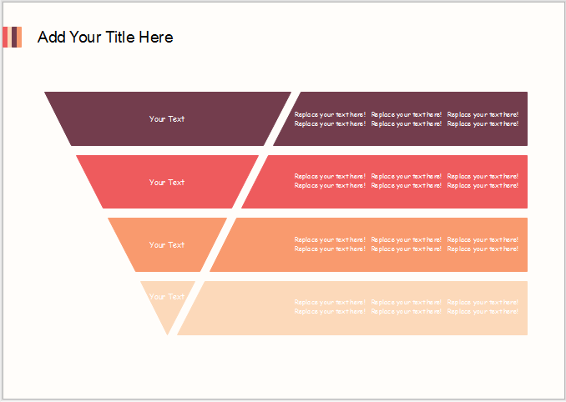Select the dark maroon funnel segment
566x402 pixels.
(167, 118)
